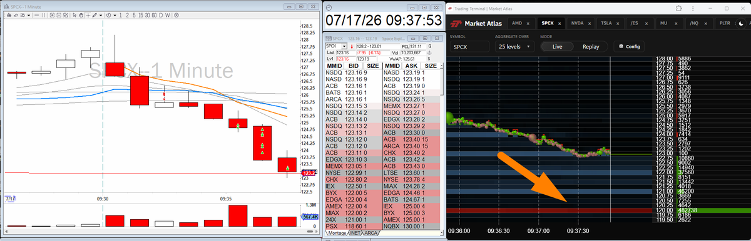Activate the crosshair tool in chart toolbar

click(x=88, y=16)
